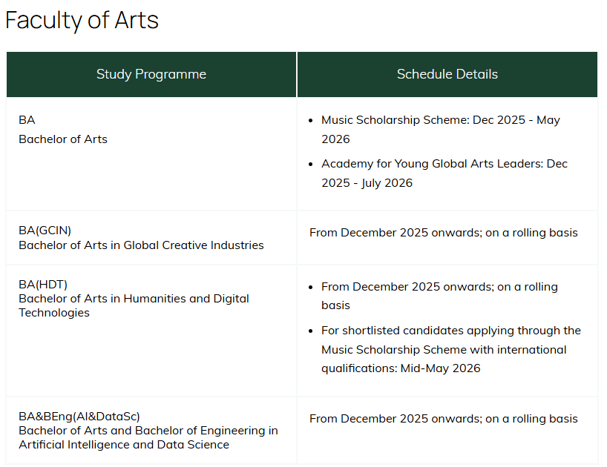Viewport: 607px width, 467px height.
Task: Click bullet marker before Academy for Young Global
Action: [311, 164]
